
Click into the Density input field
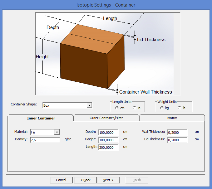pos(45,140)
